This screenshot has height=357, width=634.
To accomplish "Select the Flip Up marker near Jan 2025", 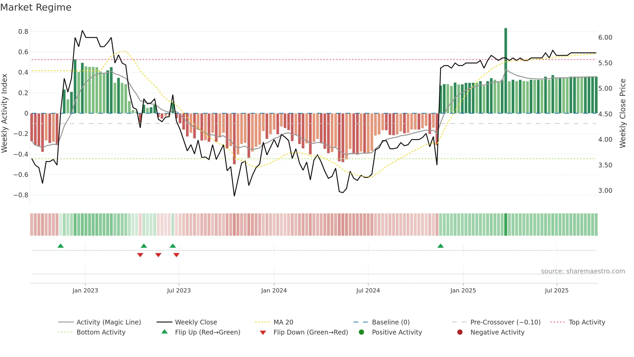I will [x=440, y=246].
